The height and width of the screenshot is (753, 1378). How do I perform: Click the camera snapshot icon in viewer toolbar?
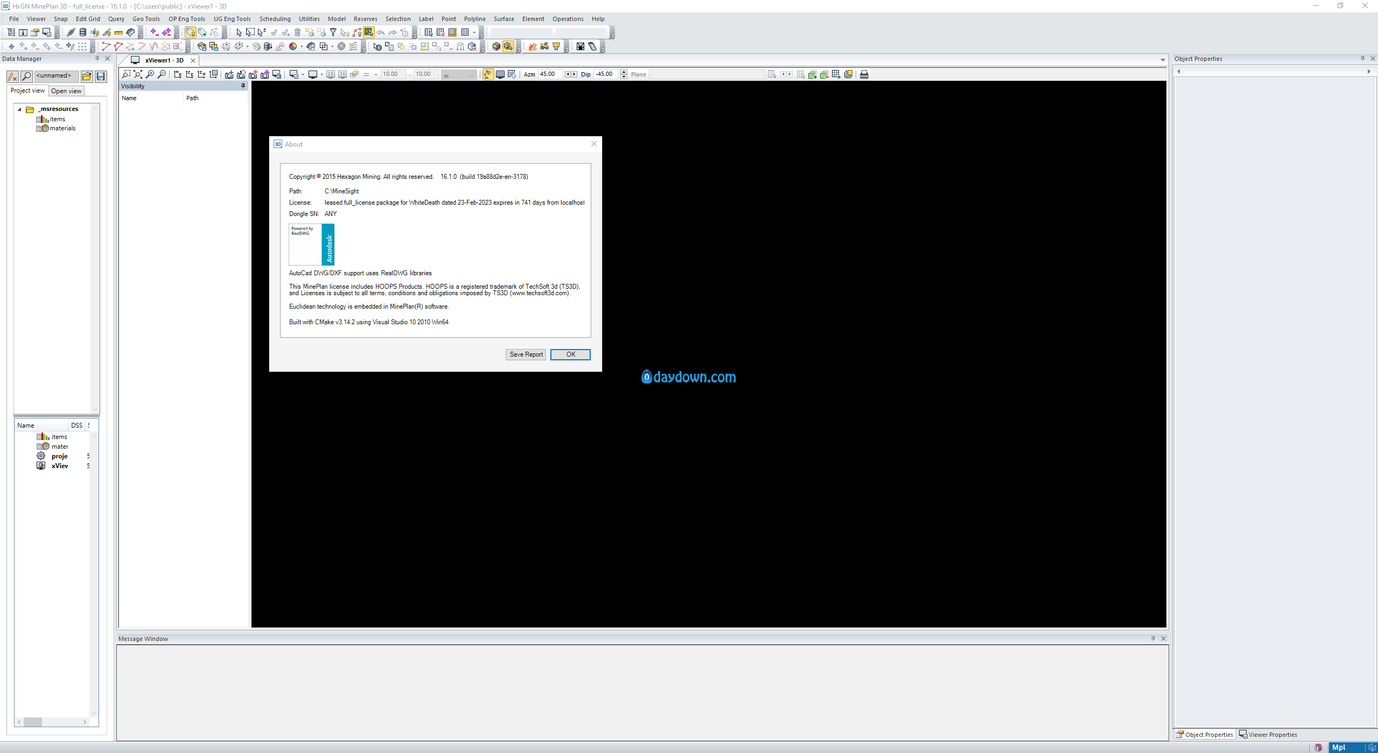point(229,74)
